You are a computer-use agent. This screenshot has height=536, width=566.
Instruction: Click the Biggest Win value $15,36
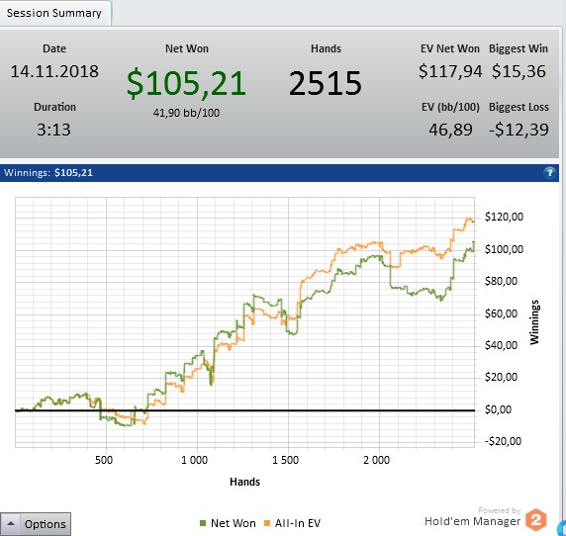click(x=519, y=71)
